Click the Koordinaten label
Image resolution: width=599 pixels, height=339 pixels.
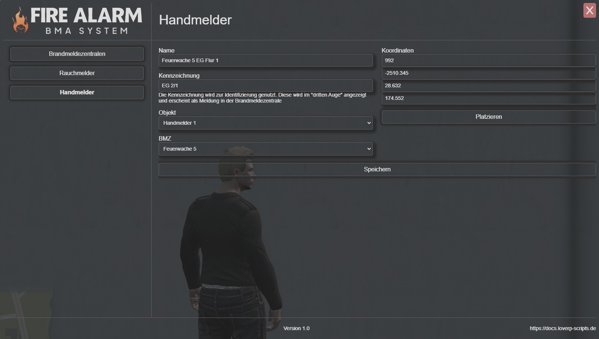tap(397, 50)
